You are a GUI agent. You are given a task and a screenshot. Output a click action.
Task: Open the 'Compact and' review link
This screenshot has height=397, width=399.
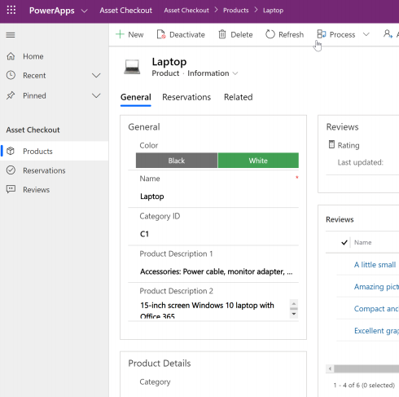pyautogui.click(x=376, y=309)
